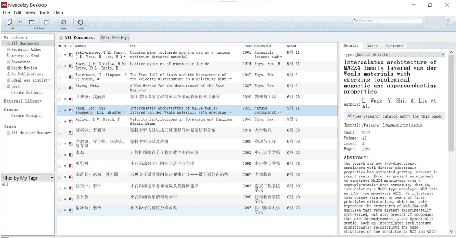Star the selected Wang, Lei paper
Screen dimensions: 456x238
(x=60, y=111)
